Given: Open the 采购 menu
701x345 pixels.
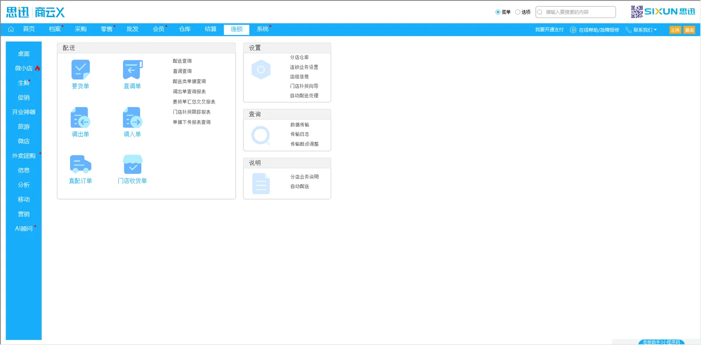Looking at the screenshot, I should pos(81,29).
